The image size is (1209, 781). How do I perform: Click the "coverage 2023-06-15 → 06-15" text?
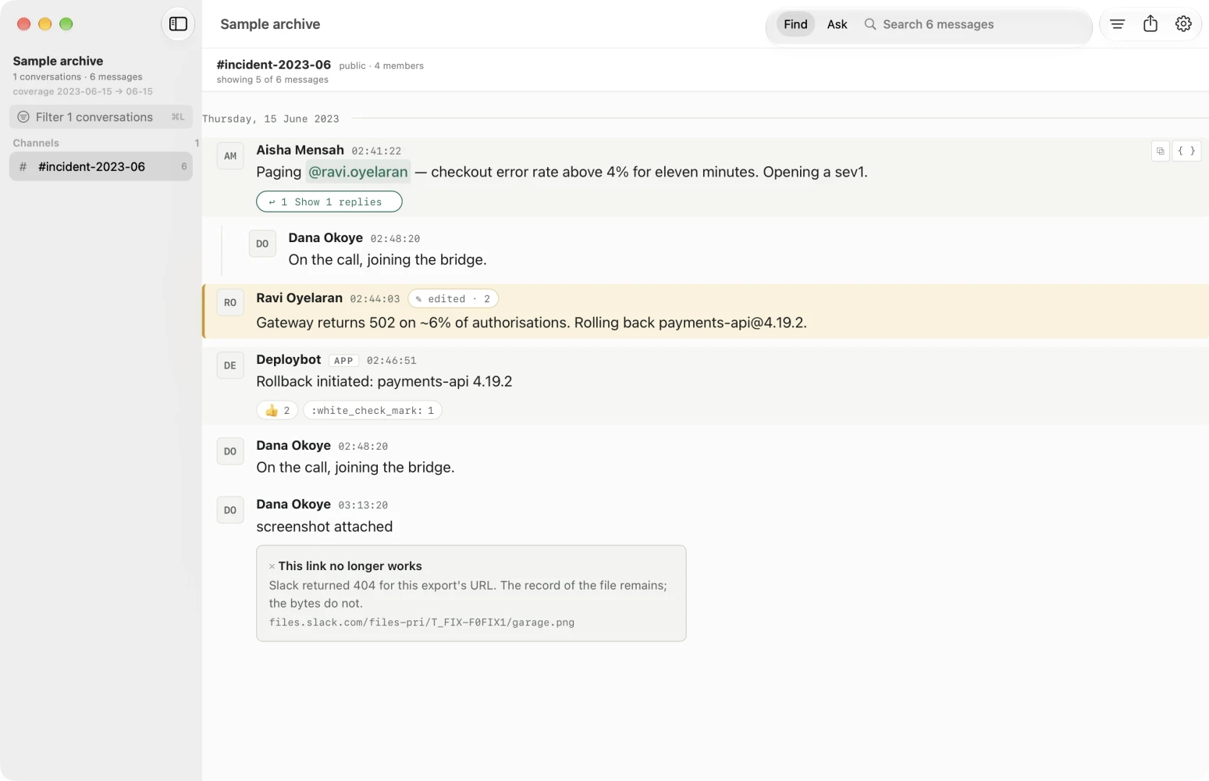tap(83, 91)
